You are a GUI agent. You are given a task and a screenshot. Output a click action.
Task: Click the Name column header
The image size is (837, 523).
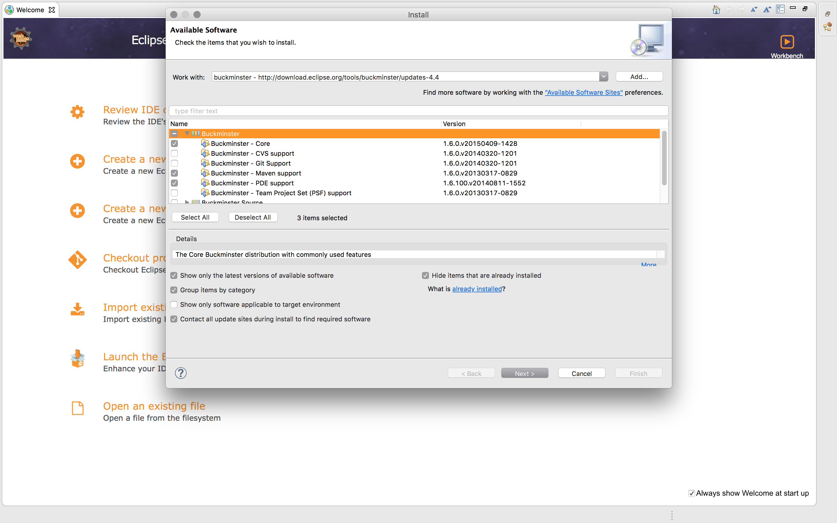click(x=305, y=124)
